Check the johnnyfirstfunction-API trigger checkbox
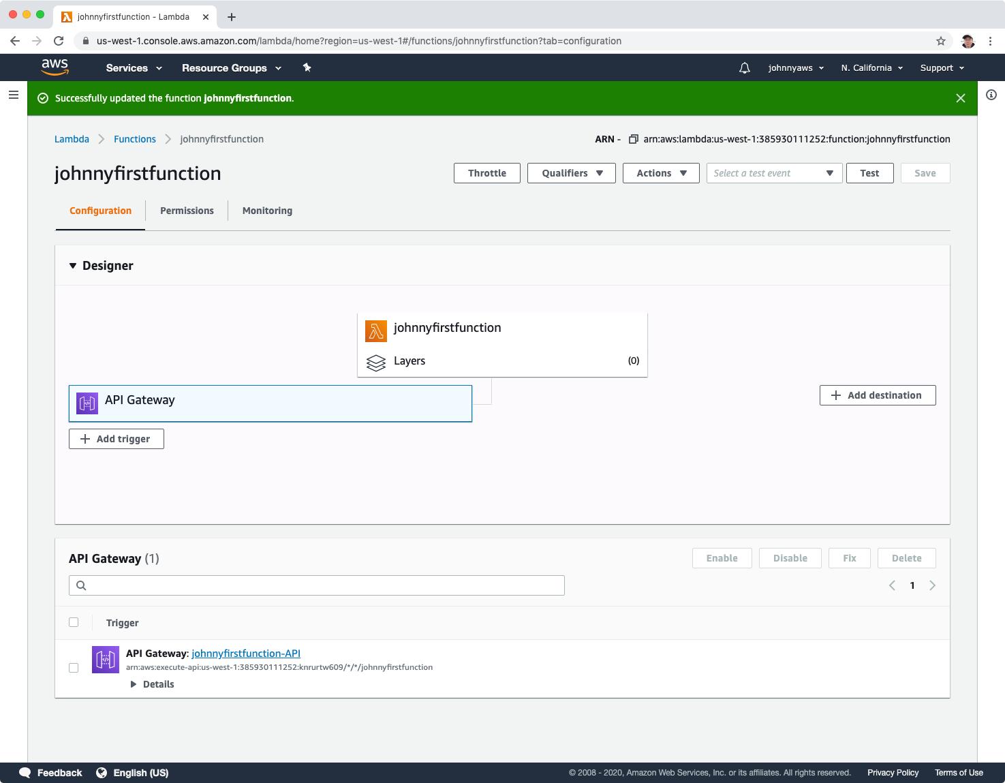 tap(74, 668)
